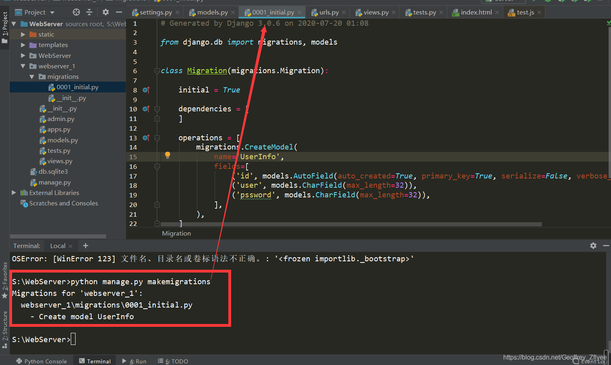The image size is (611, 365).
Task: Collapse the webserver_1 folder arrow
Action: point(23,66)
